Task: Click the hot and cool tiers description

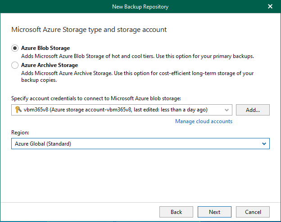Action: pos(137,56)
